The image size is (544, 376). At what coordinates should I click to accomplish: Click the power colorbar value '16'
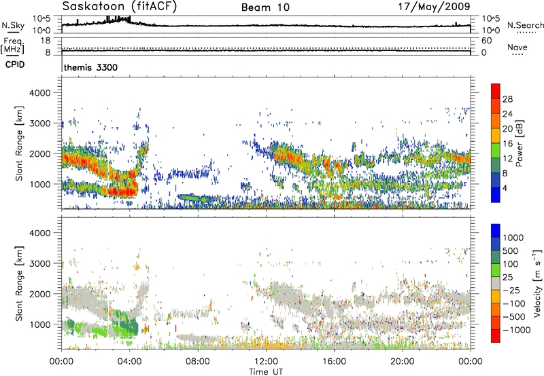(507, 144)
